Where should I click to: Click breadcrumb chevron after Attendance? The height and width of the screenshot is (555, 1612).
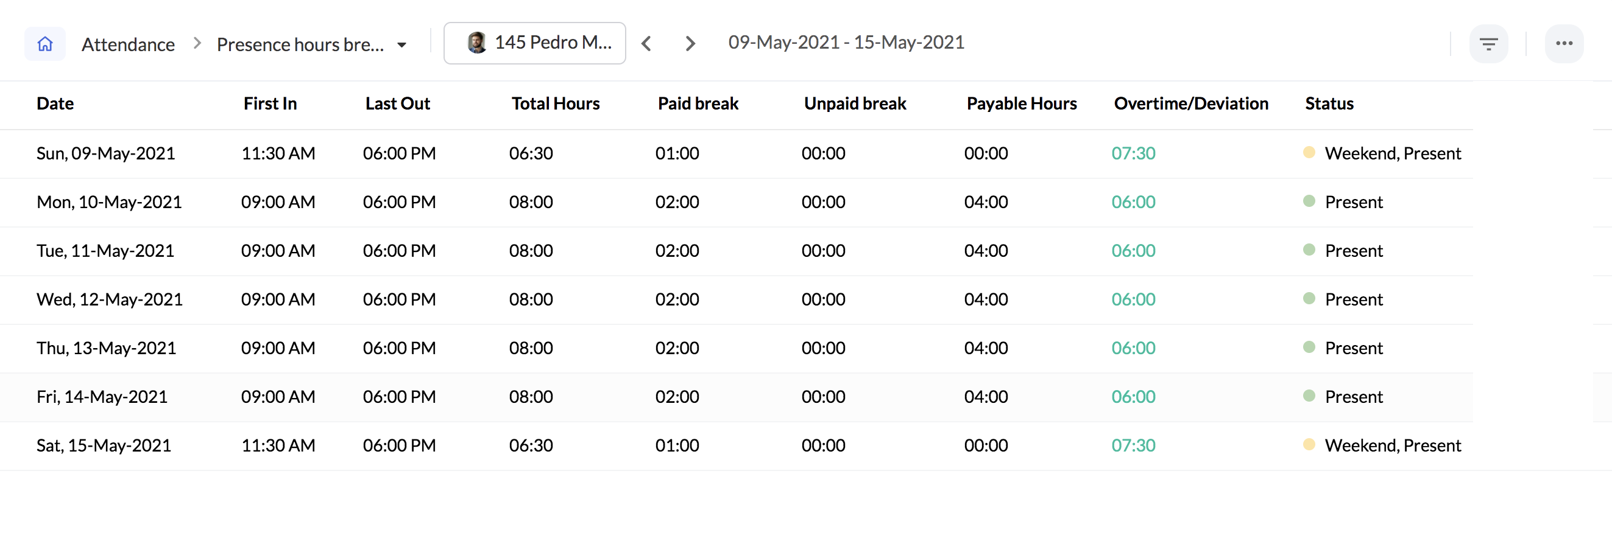point(197,44)
